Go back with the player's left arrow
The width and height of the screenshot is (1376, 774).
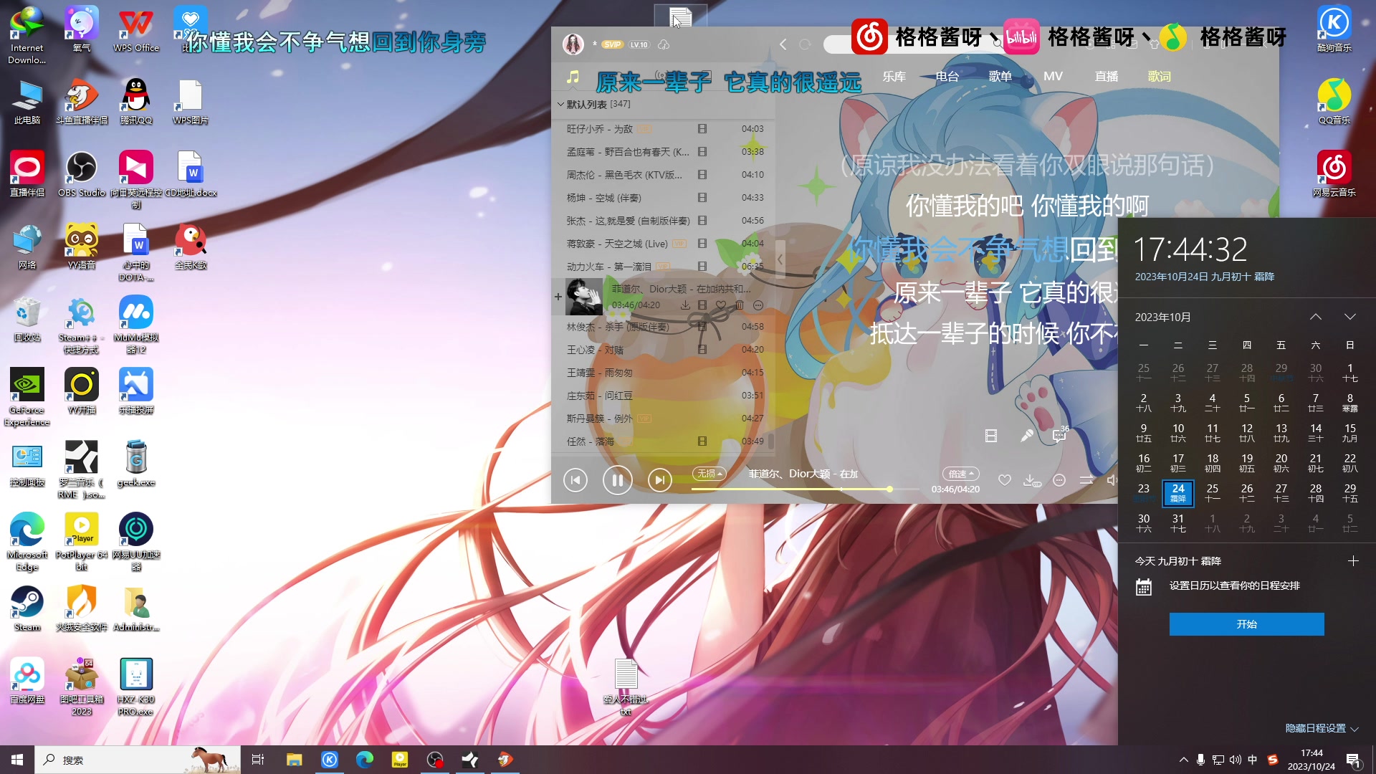pyautogui.click(x=783, y=44)
